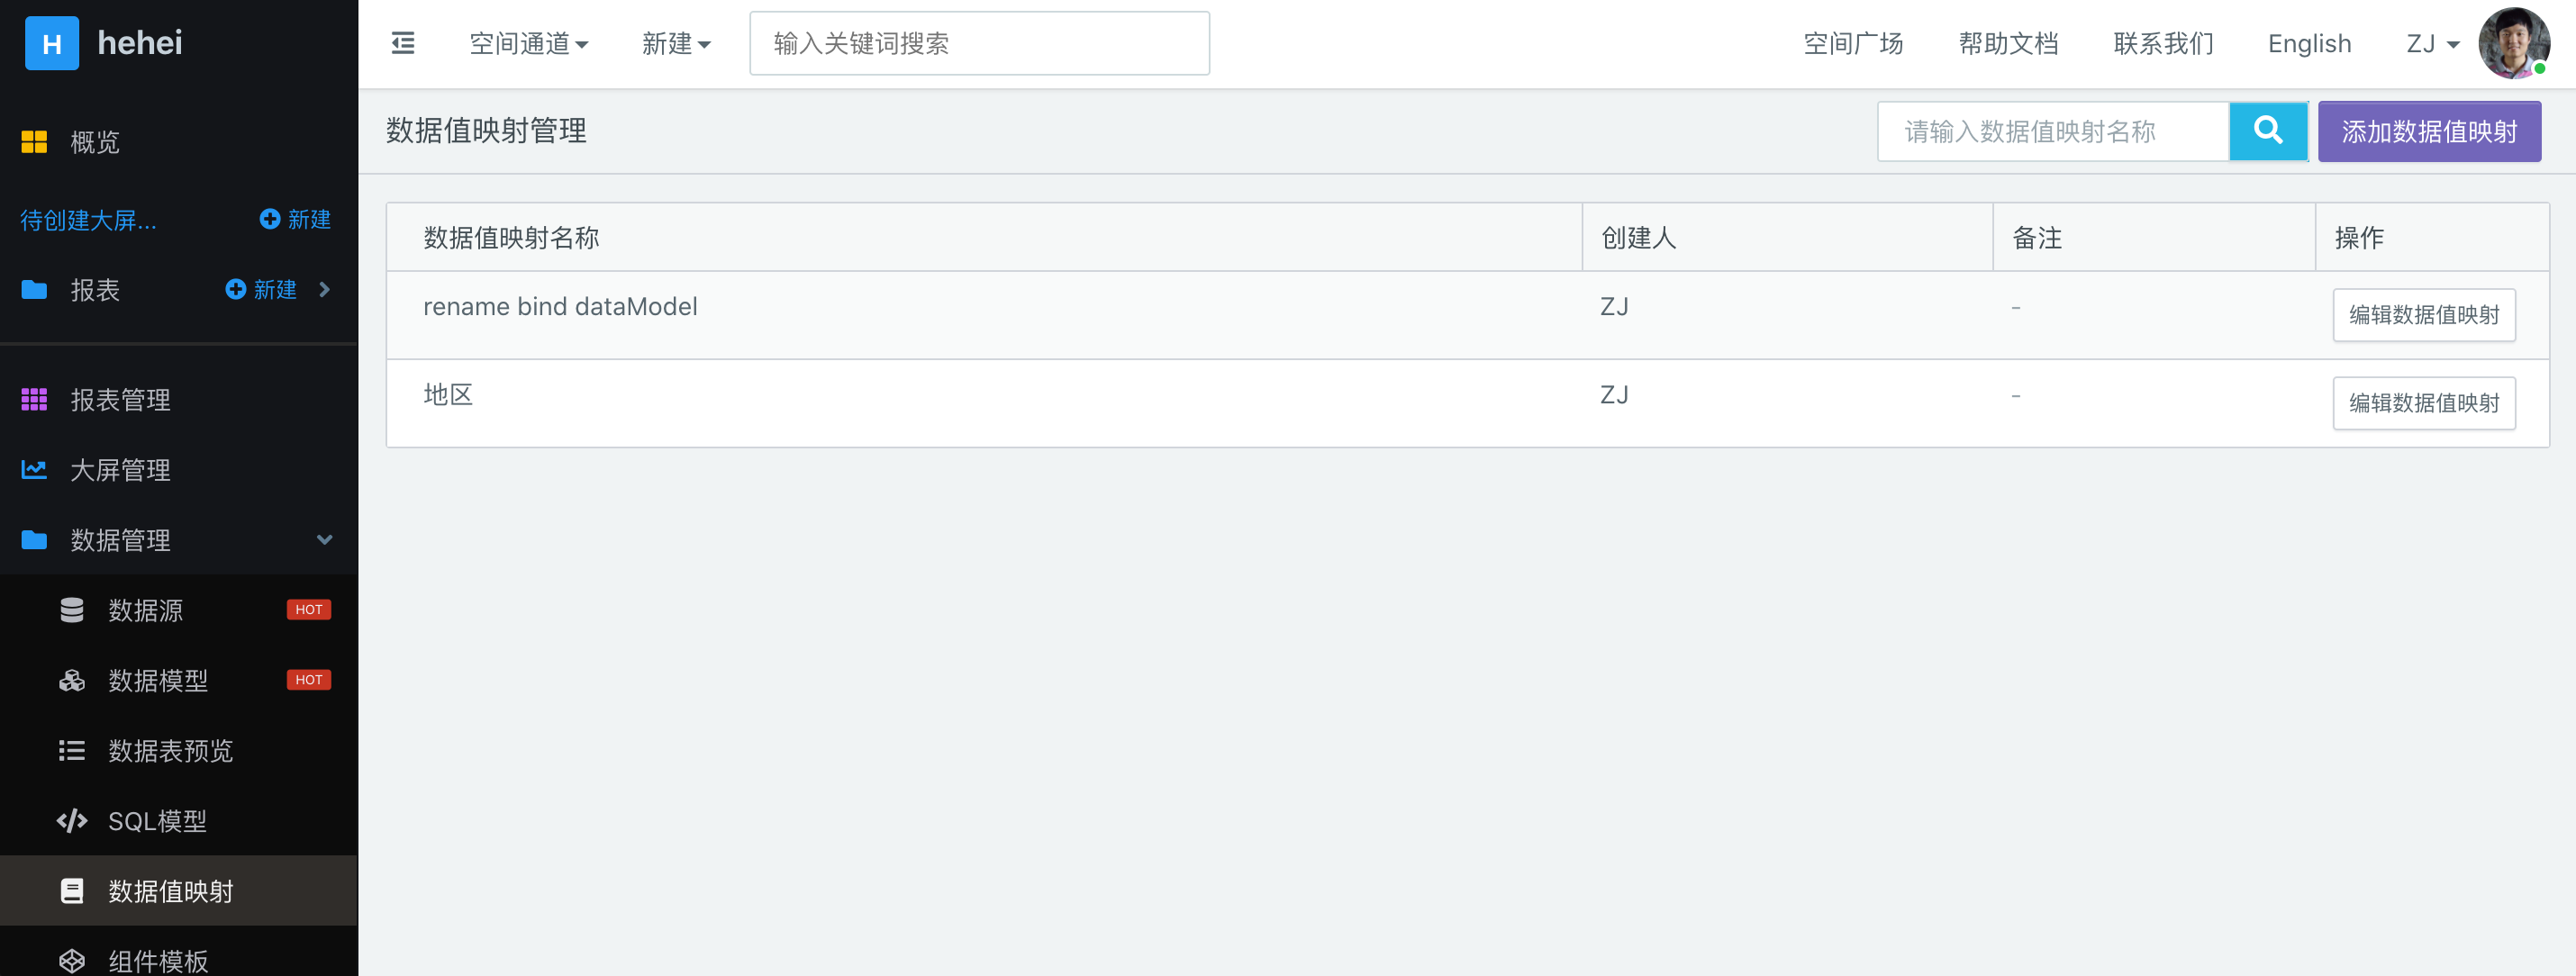Click the blue magnifier search button
The height and width of the screenshot is (976, 2576).
pos(2268,131)
